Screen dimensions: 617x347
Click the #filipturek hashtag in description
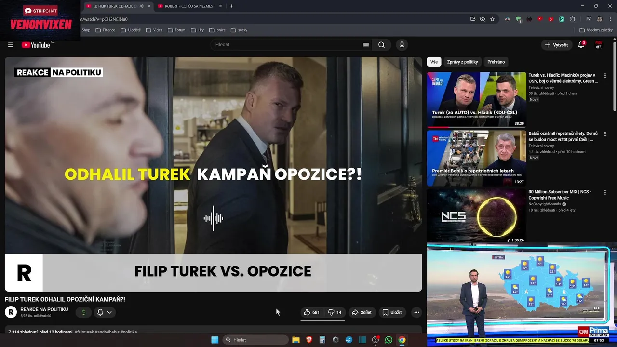click(84, 332)
